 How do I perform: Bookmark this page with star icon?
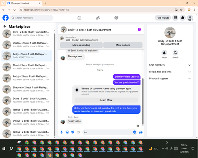click(x=181, y=10)
